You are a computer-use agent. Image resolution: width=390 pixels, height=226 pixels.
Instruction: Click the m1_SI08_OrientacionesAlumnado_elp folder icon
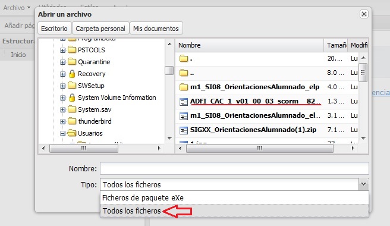click(x=184, y=87)
